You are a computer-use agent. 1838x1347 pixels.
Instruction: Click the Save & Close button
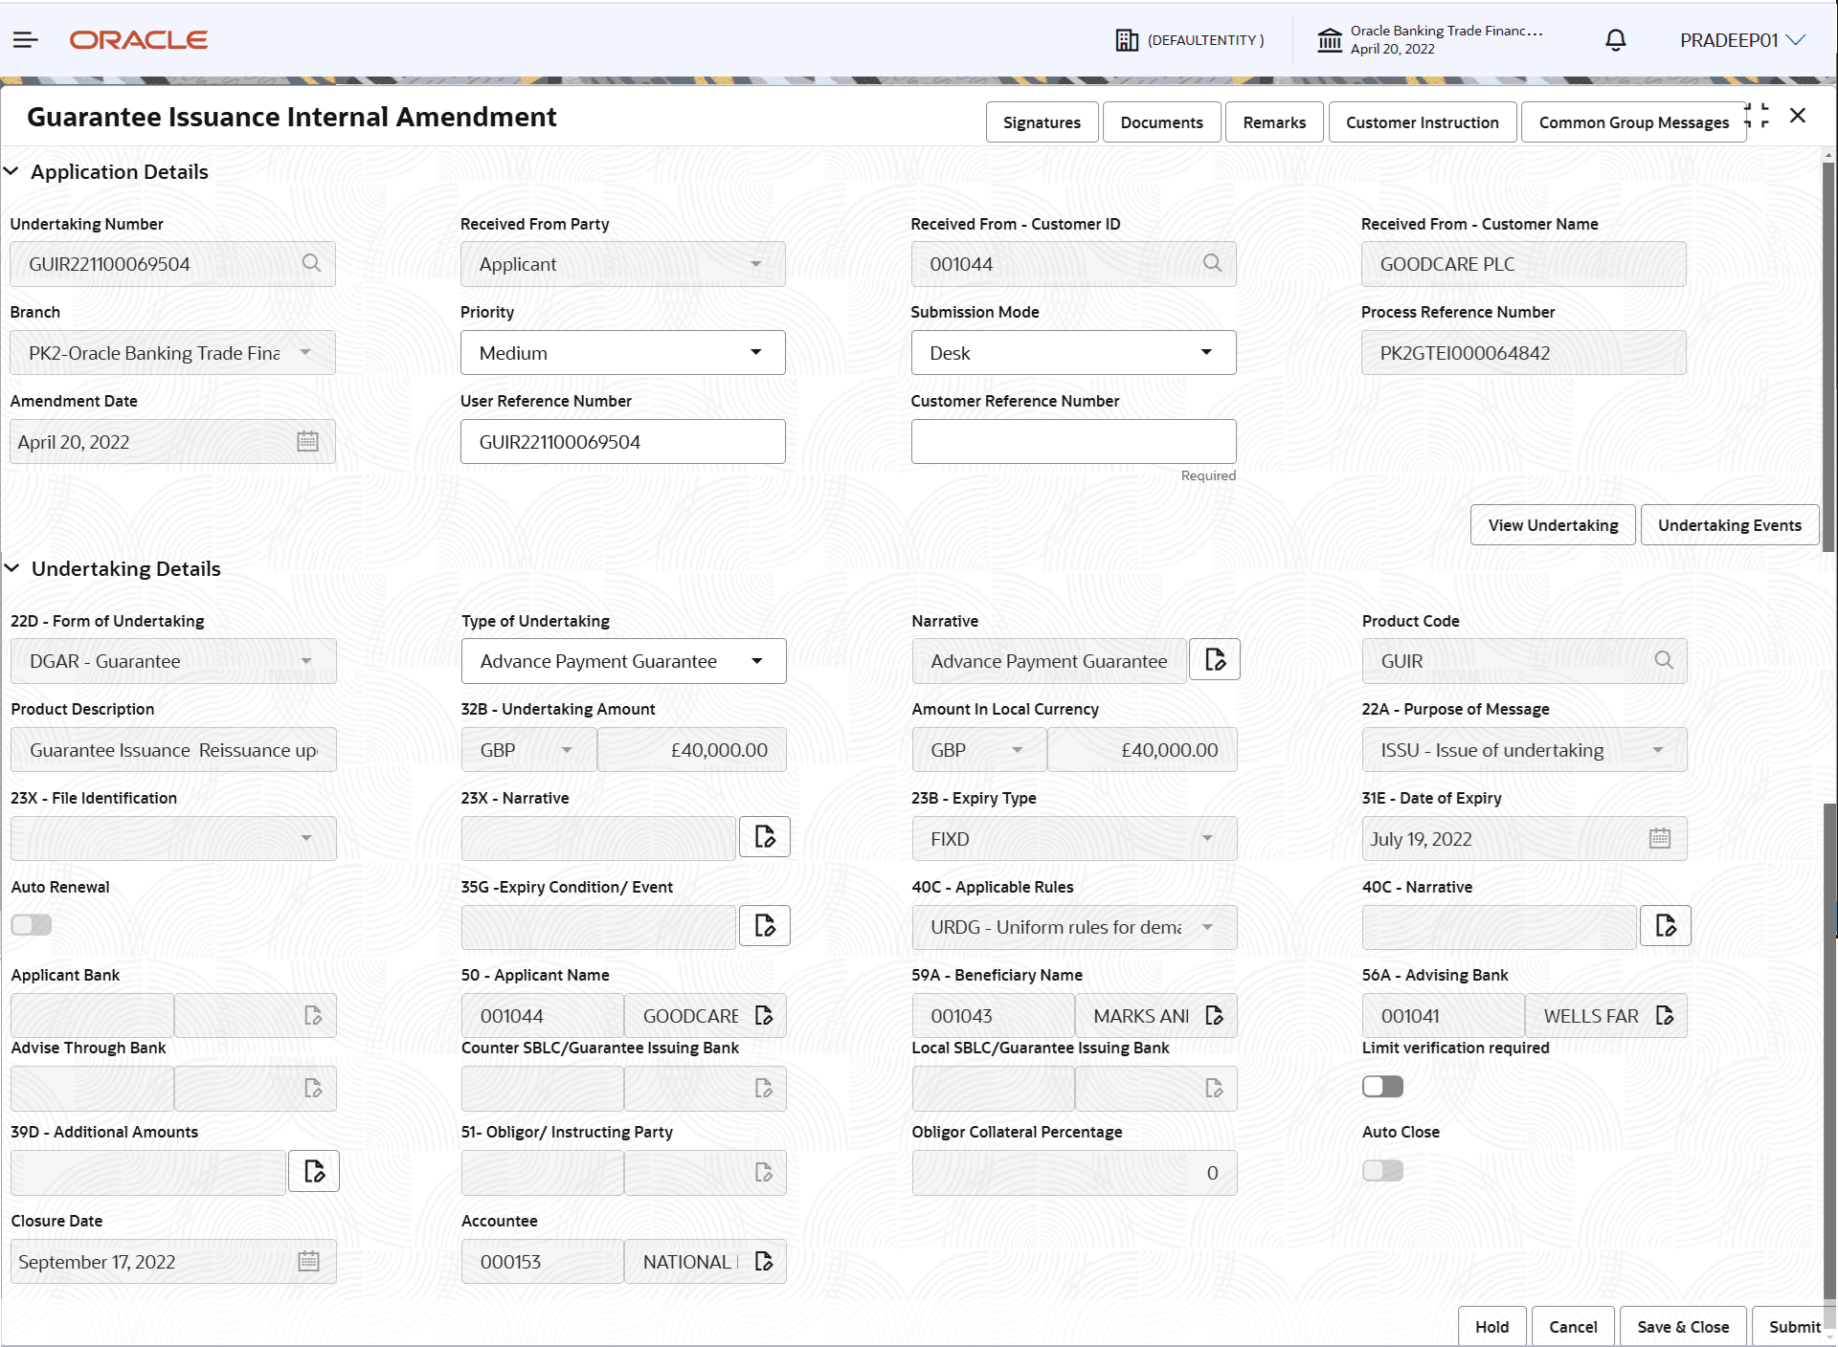pos(1682,1327)
